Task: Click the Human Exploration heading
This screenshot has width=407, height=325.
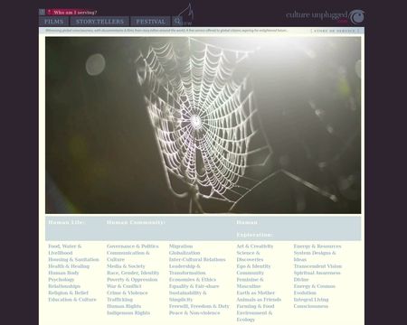Action: [255, 228]
